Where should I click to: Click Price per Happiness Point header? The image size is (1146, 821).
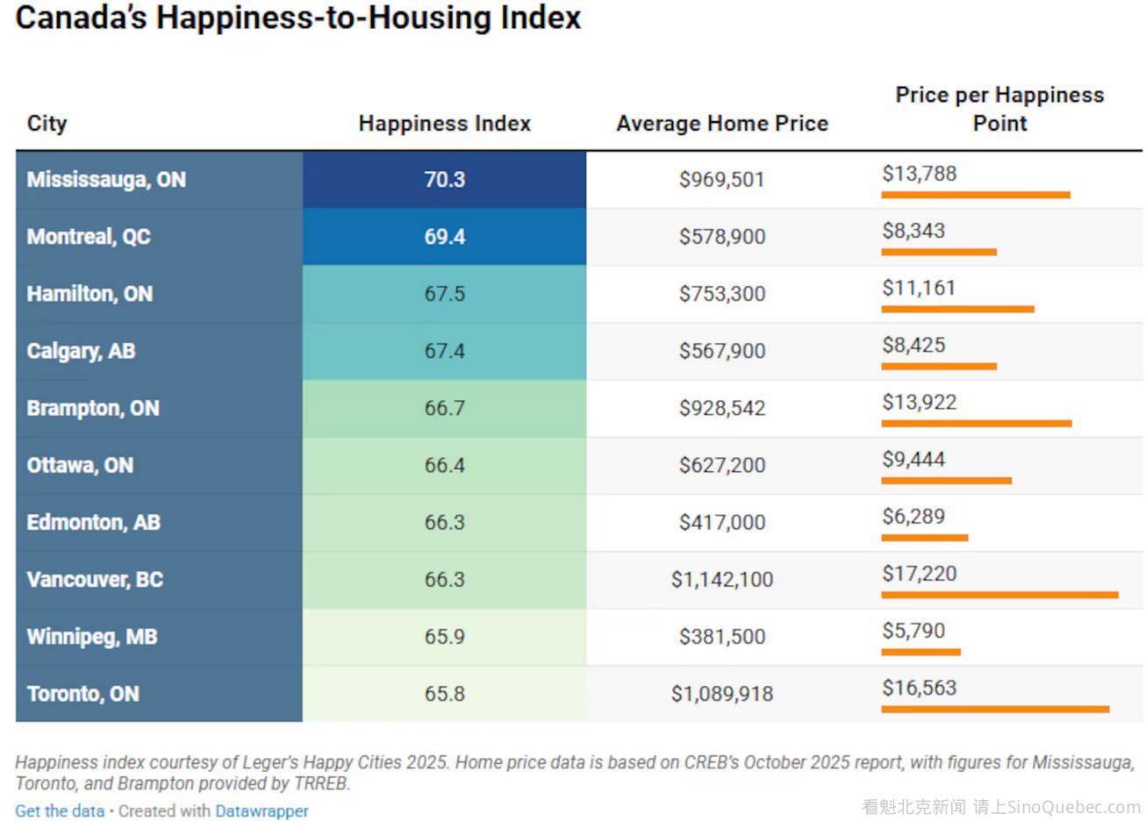[999, 109]
